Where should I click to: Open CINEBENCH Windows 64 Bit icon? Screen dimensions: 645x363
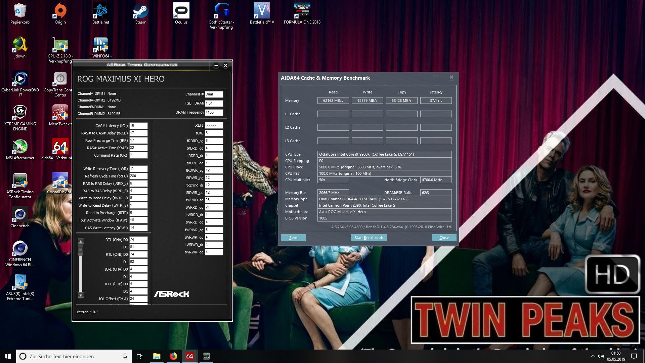(20, 254)
